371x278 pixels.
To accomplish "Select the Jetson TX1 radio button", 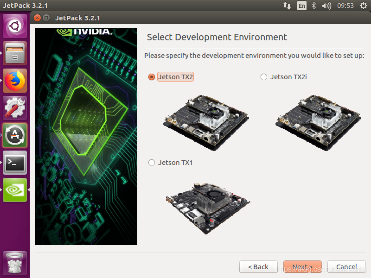I will click(x=152, y=163).
